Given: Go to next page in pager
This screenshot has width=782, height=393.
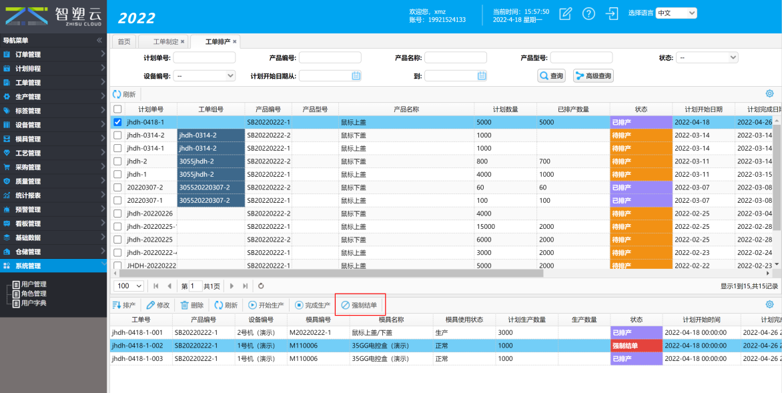Looking at the screenshot, I should tap(232, 286).
